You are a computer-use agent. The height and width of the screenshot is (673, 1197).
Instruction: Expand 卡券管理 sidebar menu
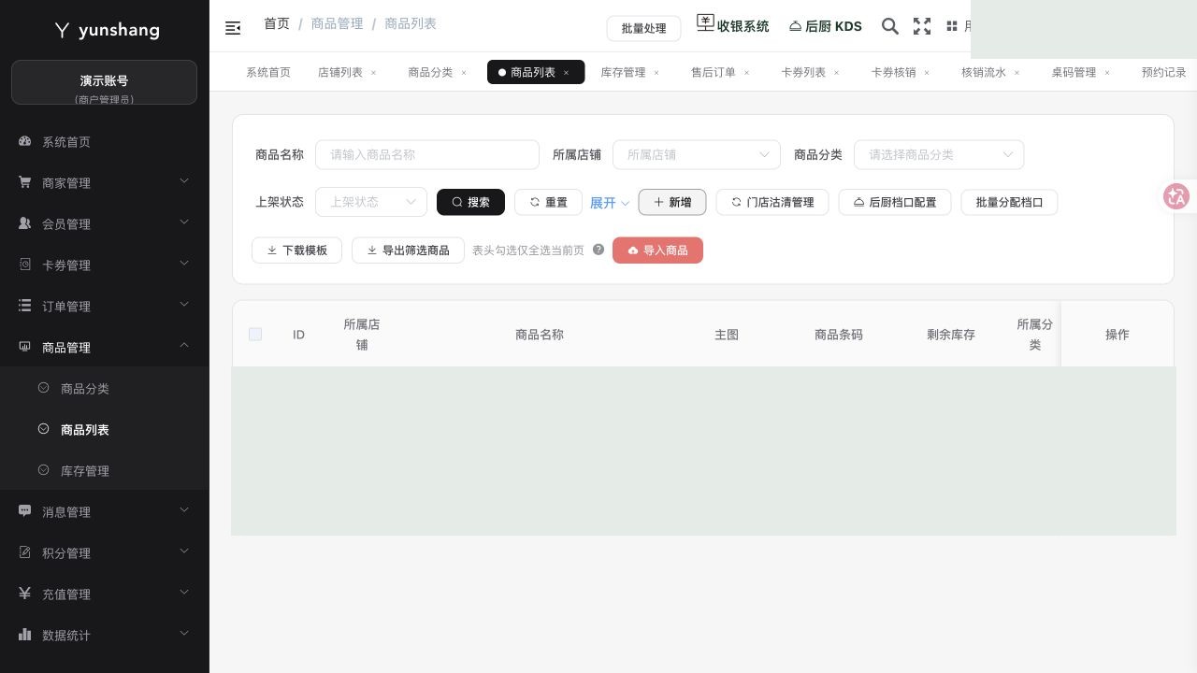tap(105, 265)
